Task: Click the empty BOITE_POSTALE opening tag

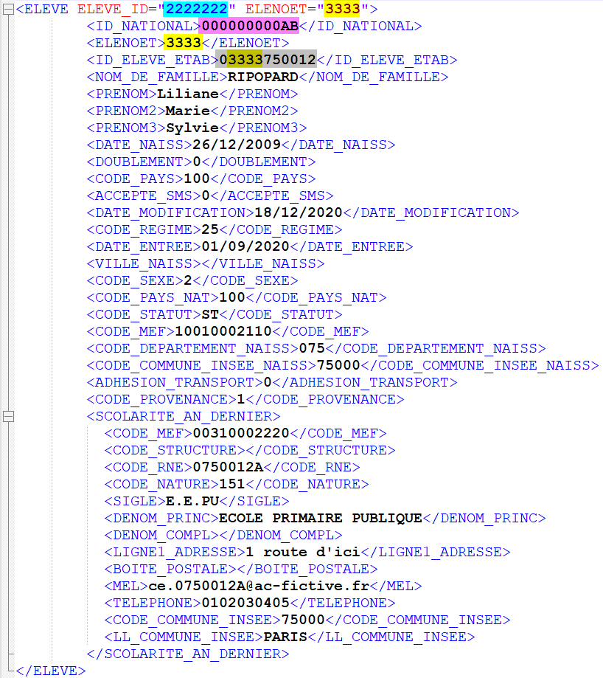Action: pyautogui.click(x=170, y=569)
